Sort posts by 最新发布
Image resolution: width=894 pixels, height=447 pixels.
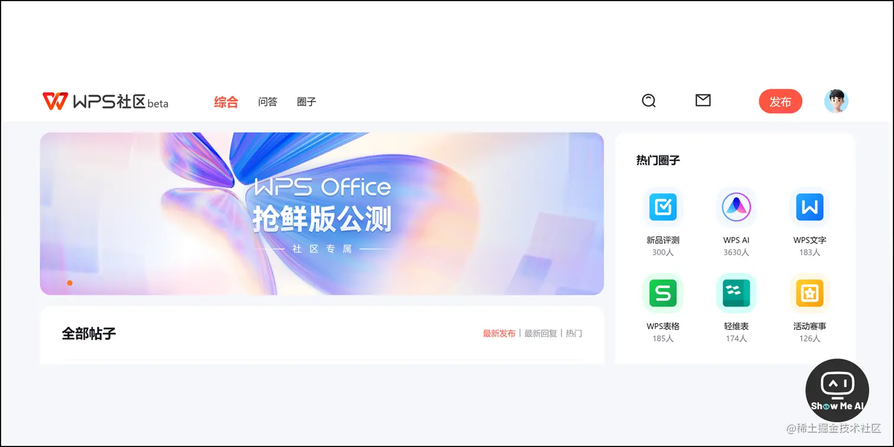499,334
